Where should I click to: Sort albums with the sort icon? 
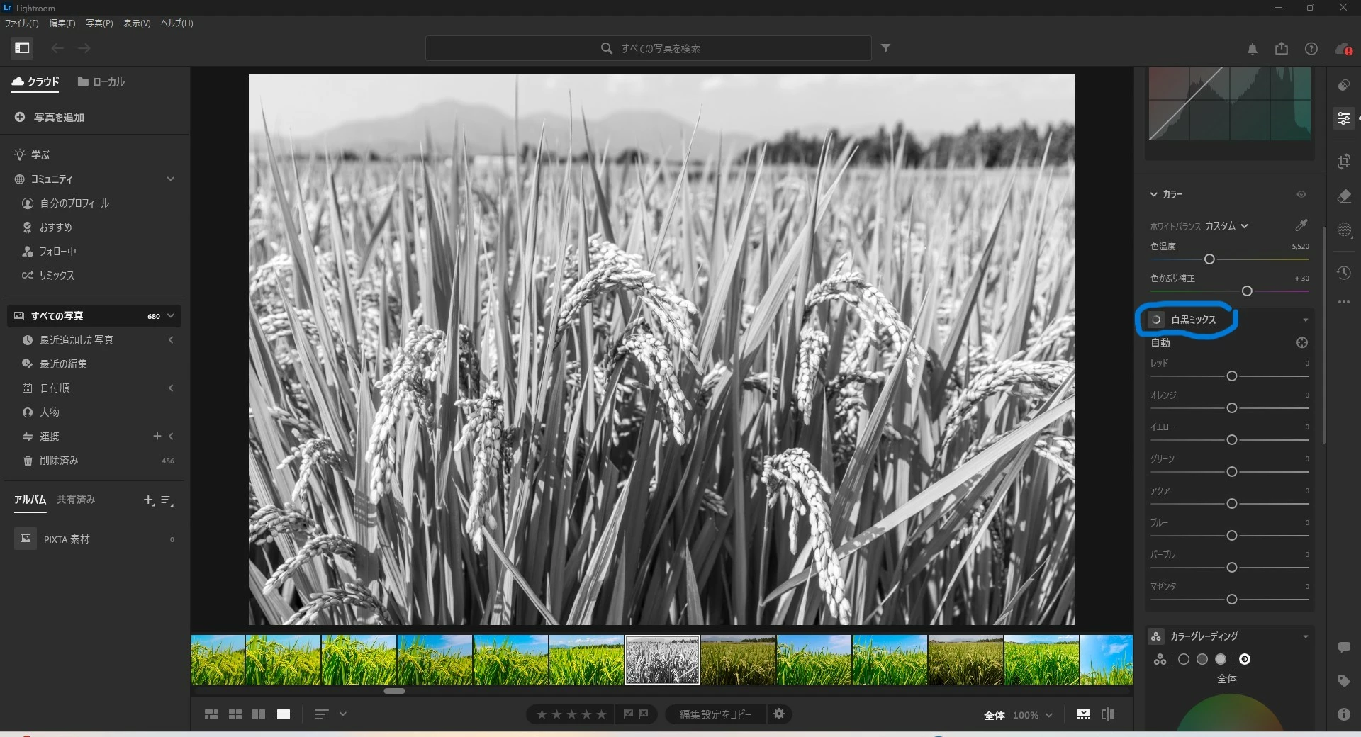pos(167,500)
